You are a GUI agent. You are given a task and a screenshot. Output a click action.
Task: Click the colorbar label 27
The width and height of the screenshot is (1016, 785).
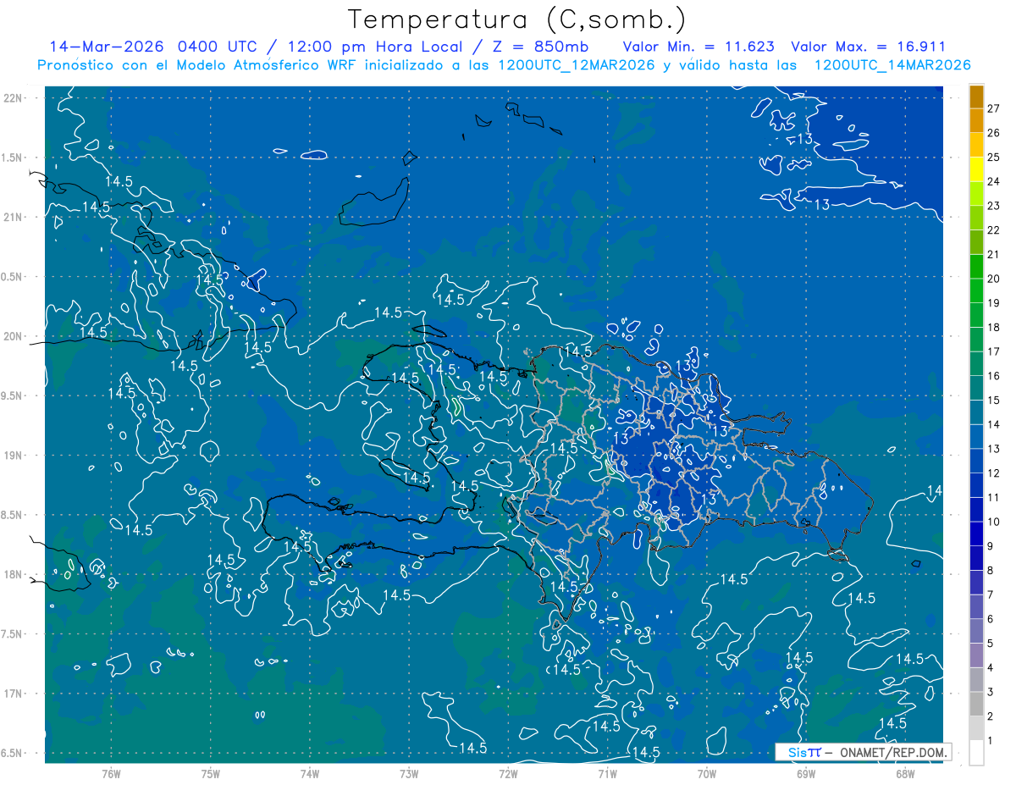994,108
